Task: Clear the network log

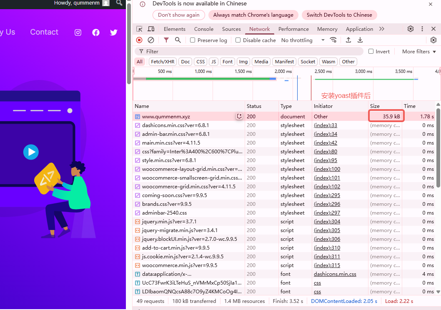Action: click(151, 40)
